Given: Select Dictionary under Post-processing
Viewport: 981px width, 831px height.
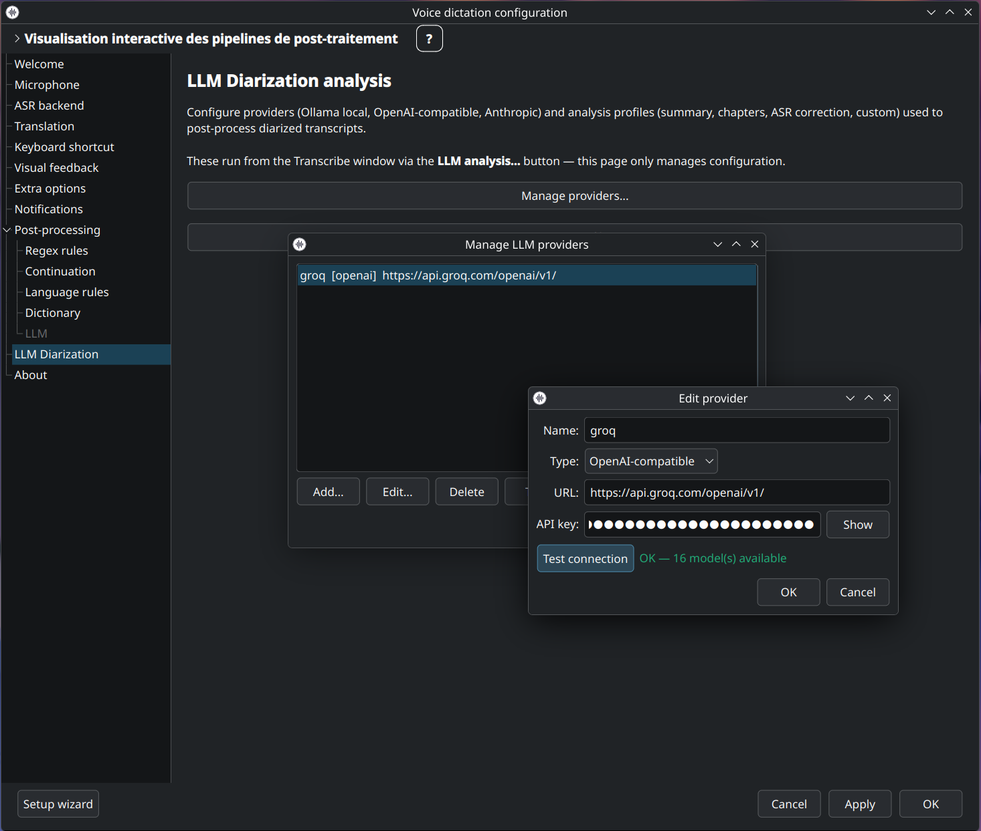Looking at the screenshot, I should 53,313.
